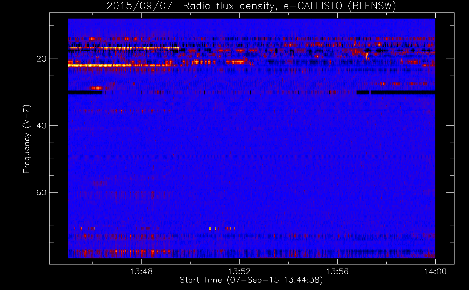Click the '13:56' time tick label

[x=337, y=272]
